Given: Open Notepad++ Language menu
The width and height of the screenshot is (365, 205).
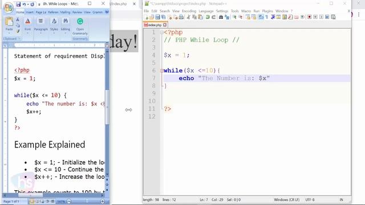Looking at the screenshot, I should tap(206, 11).
